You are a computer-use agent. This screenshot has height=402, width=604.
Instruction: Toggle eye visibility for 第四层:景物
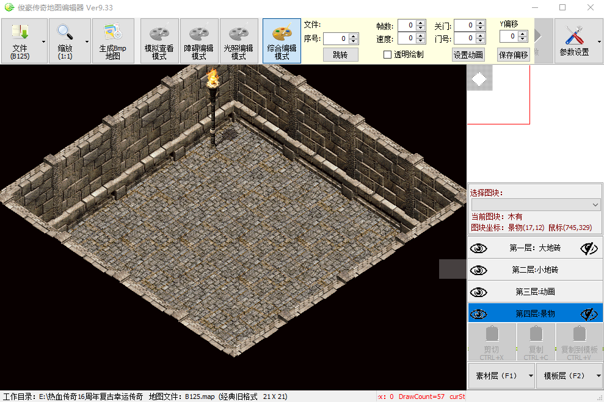tap(478, 314)
